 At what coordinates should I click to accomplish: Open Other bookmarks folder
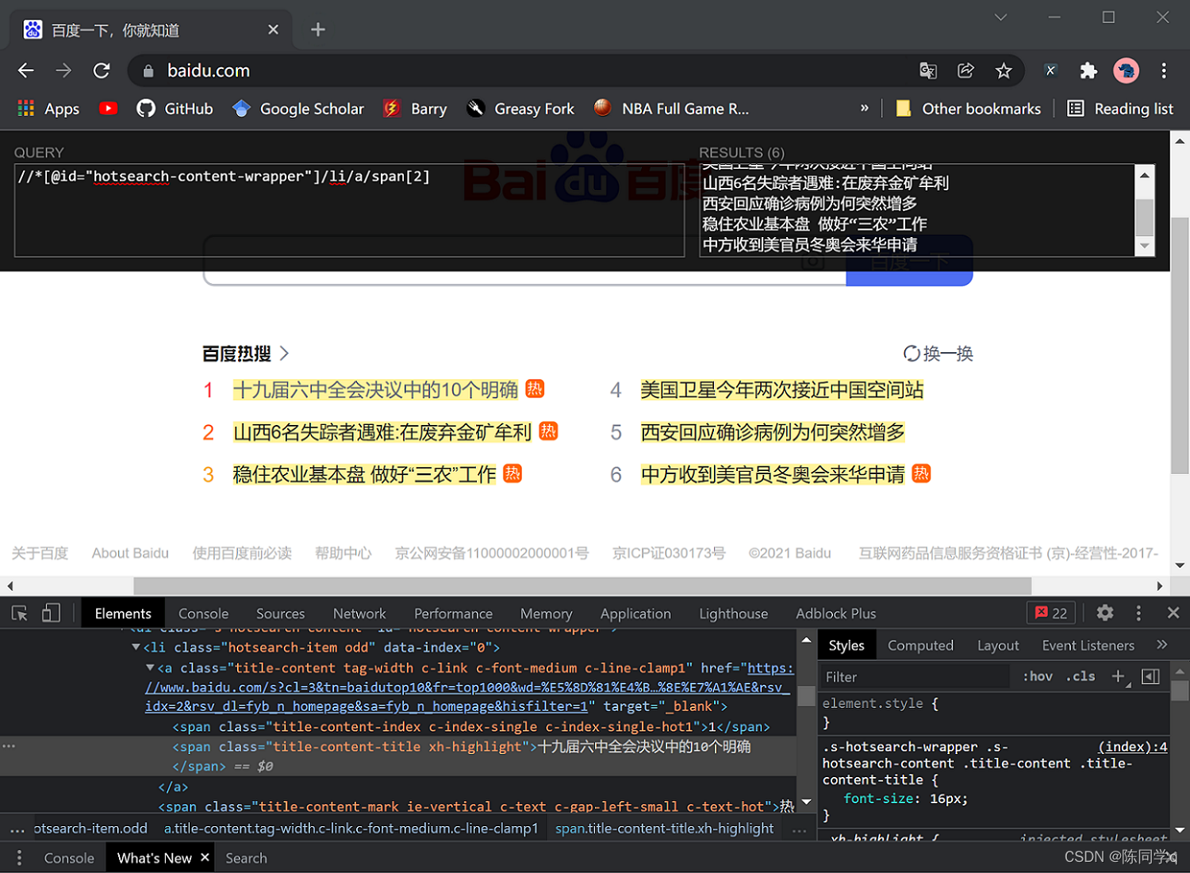coord(968,109)
